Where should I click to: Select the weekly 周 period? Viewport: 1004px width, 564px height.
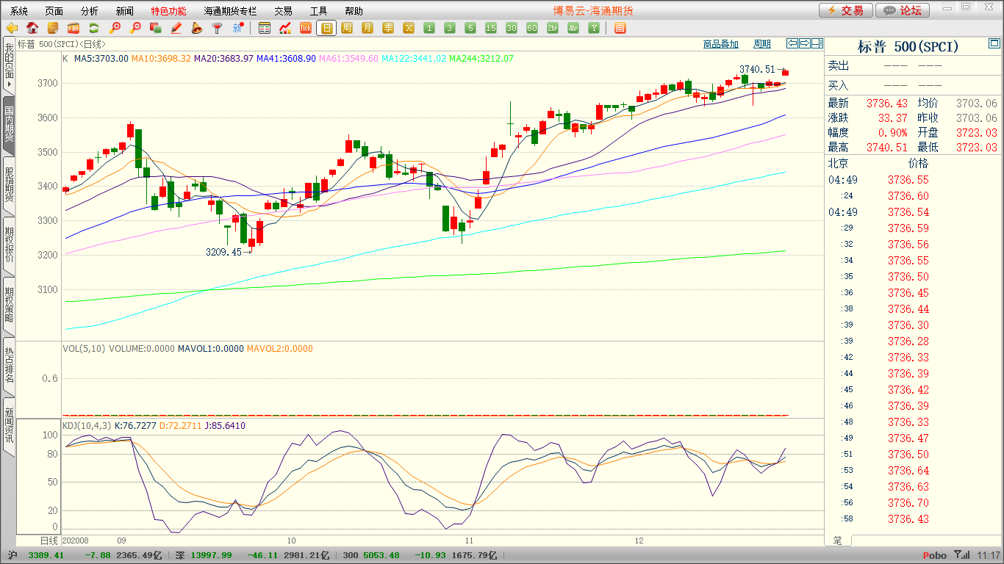coord(347,28)
